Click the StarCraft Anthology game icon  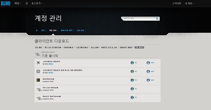click(x=38, y=63)
